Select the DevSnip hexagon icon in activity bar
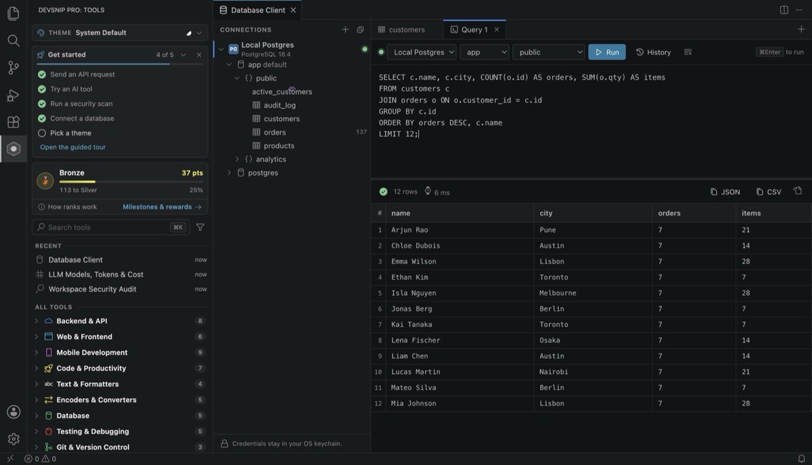The width and height of the screenshot is (812, 465). click(x=13, y=149)
